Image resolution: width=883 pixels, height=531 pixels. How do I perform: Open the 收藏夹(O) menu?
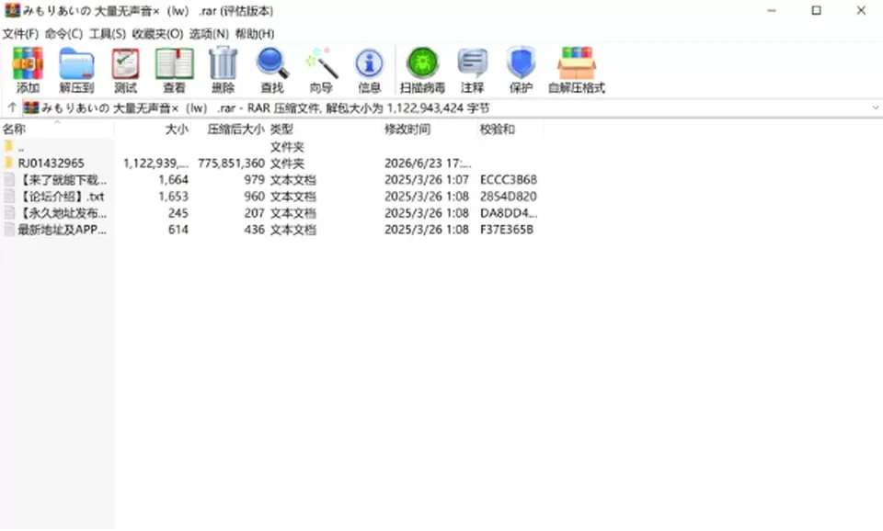[x=157, y=34]
